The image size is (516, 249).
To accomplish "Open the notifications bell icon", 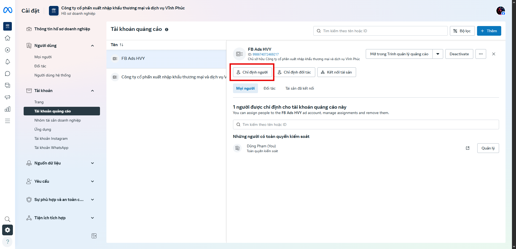I will (8, 62).
